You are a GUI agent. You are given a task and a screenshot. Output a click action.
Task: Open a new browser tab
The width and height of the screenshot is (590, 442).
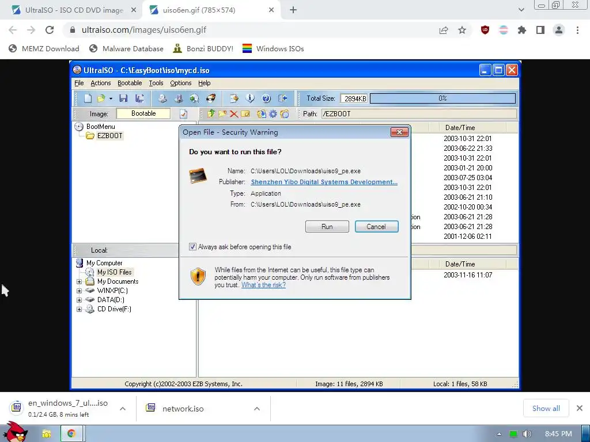293,10
